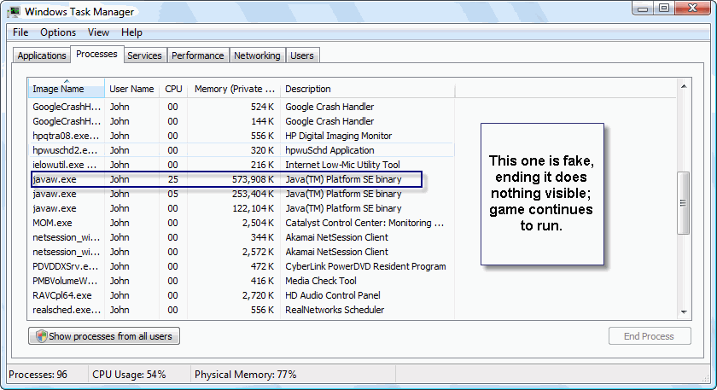Switch to the Applications tab
Image resolution: width=717 pixels, height=390 pixels.
click(42, 55)
